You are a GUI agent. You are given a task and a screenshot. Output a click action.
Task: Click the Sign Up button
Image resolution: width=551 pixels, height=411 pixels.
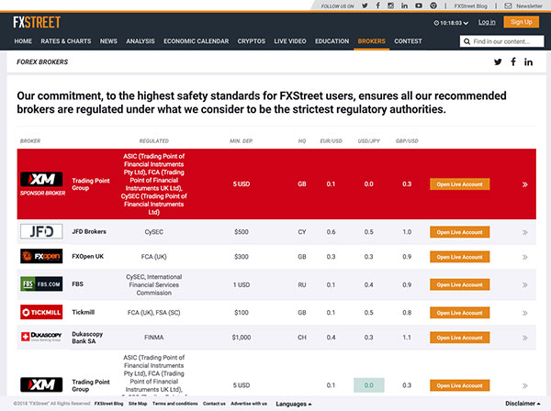[x=521, y=22]
